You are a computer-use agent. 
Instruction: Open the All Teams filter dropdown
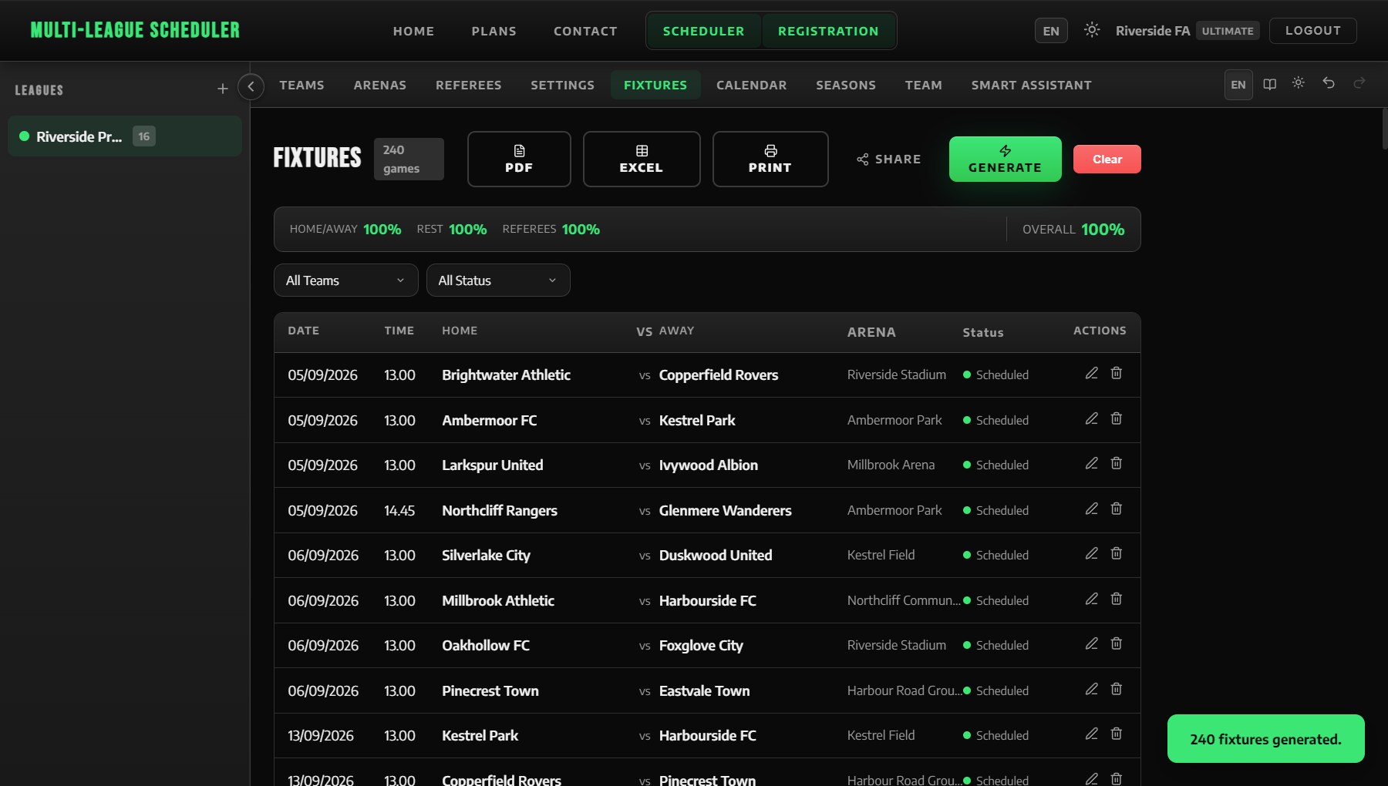[x=345, y=280]
